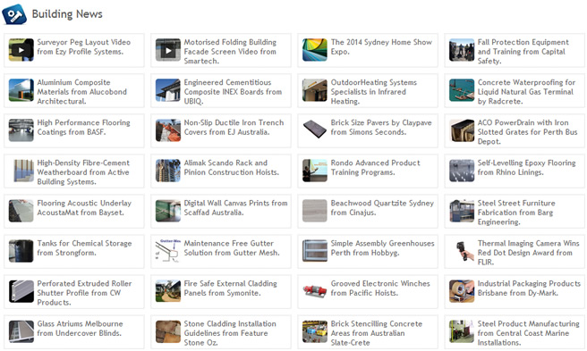Open Industrial Packaging Products Brisbane link
The width and height of the screenshot is (587, 351).
(529, 288)
